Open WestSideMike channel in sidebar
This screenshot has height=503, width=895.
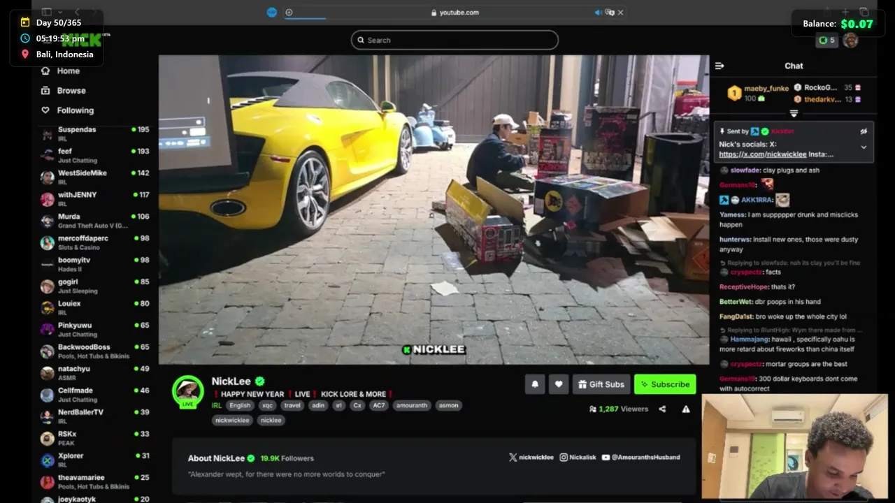tap(94, 177)
